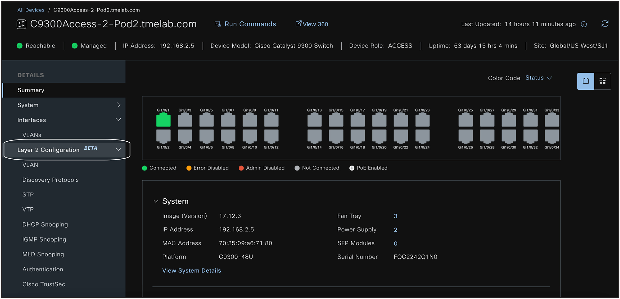620x299 pixels.
Task: Open the Authentication sidebar item
Action: (x=43, y=269)
